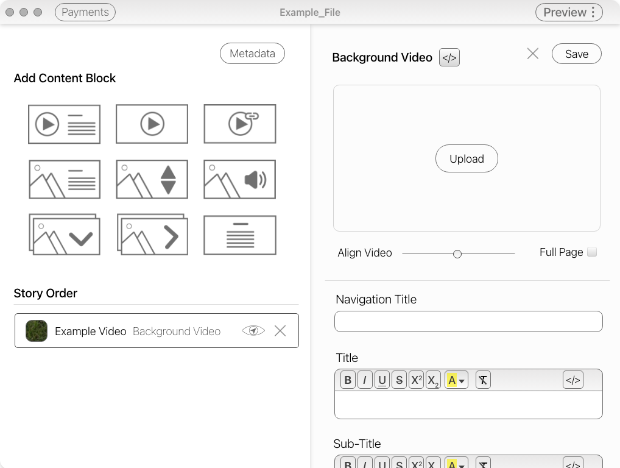Add the video with text content block
The image size is (620, 468).
coord(63,124)
